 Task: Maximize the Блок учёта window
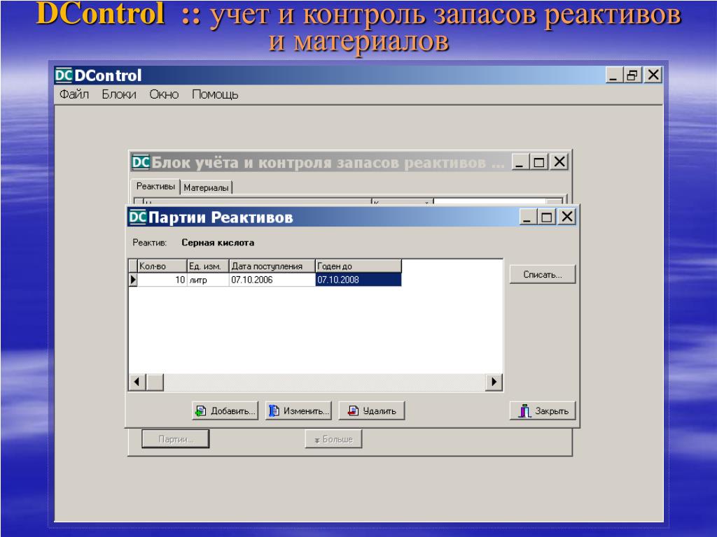[x=538, y=162]
